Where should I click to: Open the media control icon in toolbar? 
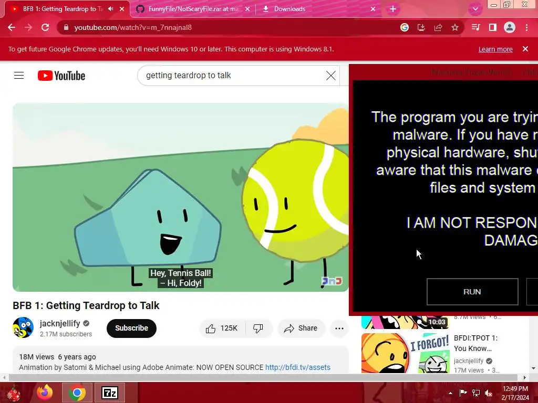(x=475, y=27)
